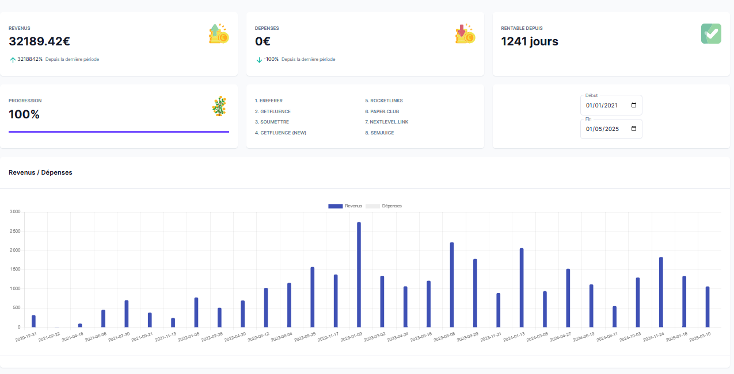
Task: Open the calendar picker in the Fin field
Action: click(634, 129)
